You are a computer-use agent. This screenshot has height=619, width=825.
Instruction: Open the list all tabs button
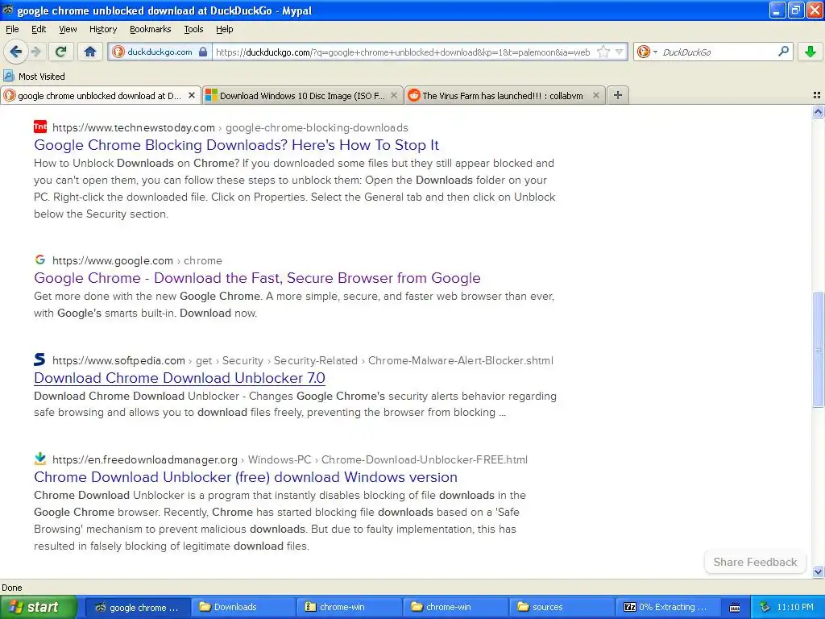pos(817,95)
